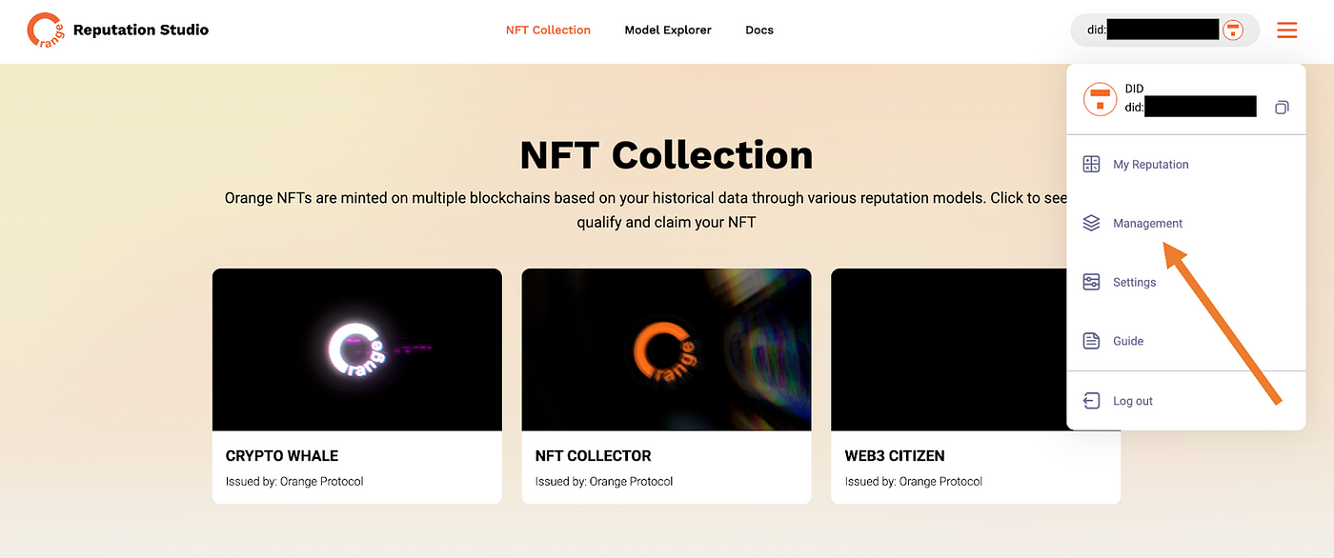The width and height of the screenshot is (1334, 558).
Task: Click Issued by text under CRYPTO WHALE
Action: click(x=294, y=481)
